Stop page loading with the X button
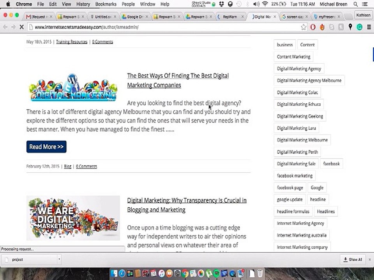The image size is (374, 280). click(21, 27)
